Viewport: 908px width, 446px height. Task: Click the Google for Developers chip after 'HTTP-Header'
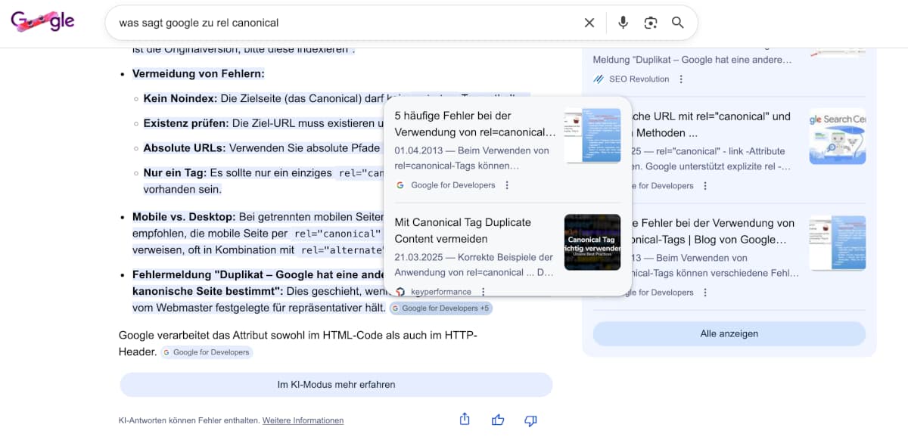pyautogui.click(x=206, y=352)
